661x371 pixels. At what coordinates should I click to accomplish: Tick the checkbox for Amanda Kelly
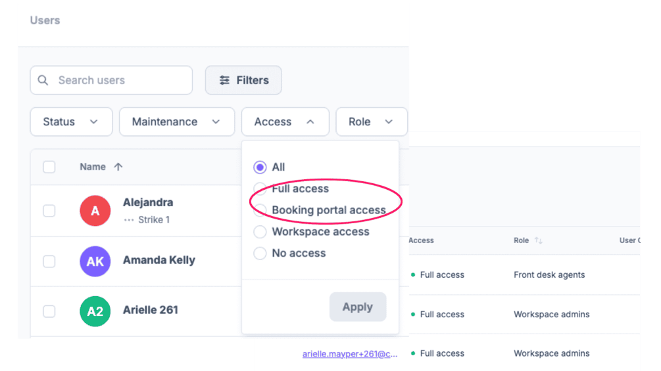[49, 261]
